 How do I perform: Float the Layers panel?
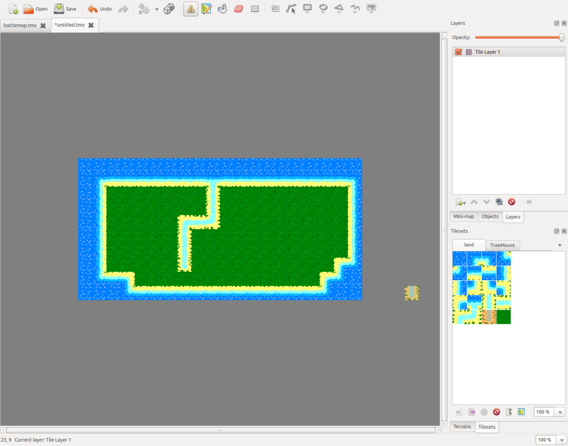click(556, 23)
